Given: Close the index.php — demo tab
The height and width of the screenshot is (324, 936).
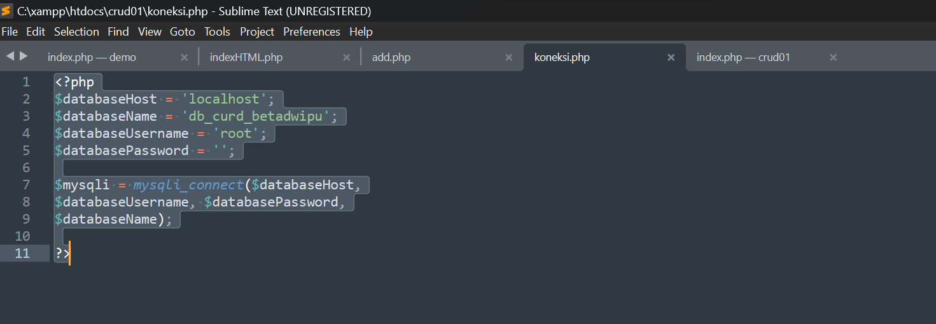Looking at the screenshot, I should tap(185, 57).
